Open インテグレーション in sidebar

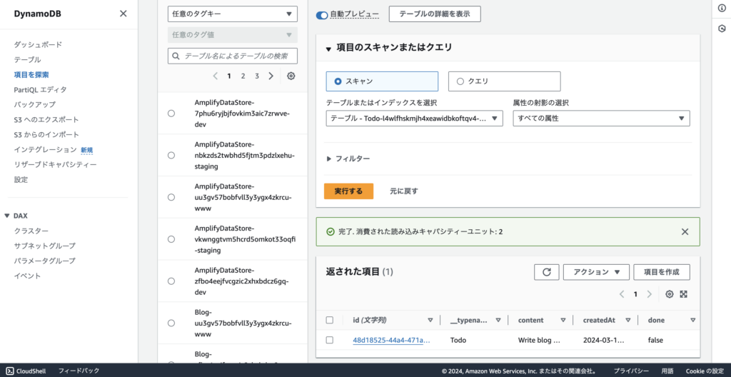(45, 150)
